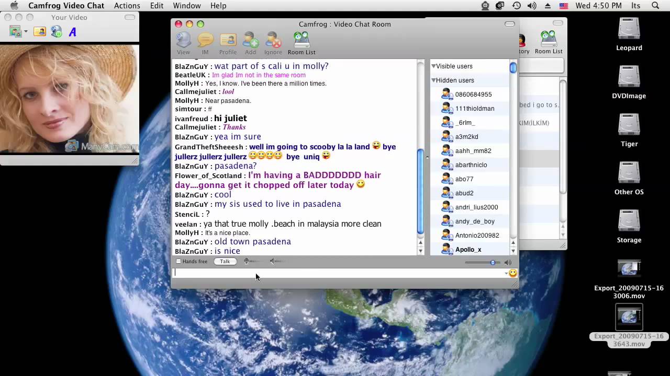This screenshot has height=376, width=670.
Task: Click the Apple menu icon
Action: click(x=14, y=6)
